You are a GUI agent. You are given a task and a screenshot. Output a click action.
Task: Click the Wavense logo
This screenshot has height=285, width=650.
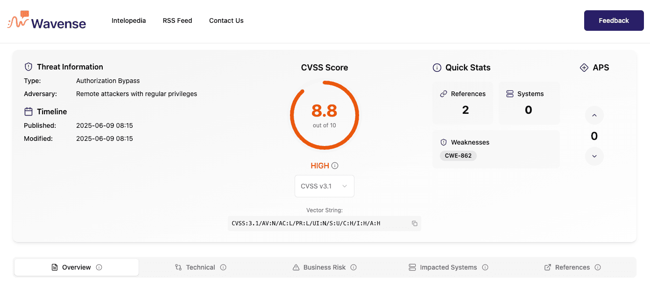tap(46, 21)
